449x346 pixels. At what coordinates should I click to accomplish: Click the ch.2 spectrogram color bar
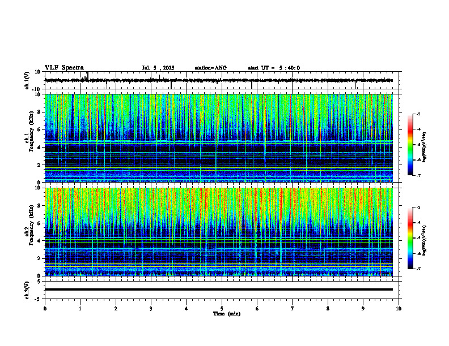click(x=410, y=238)
